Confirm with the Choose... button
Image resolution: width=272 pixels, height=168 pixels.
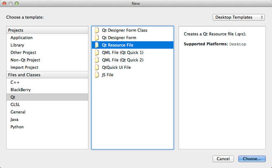pos(252,159)
